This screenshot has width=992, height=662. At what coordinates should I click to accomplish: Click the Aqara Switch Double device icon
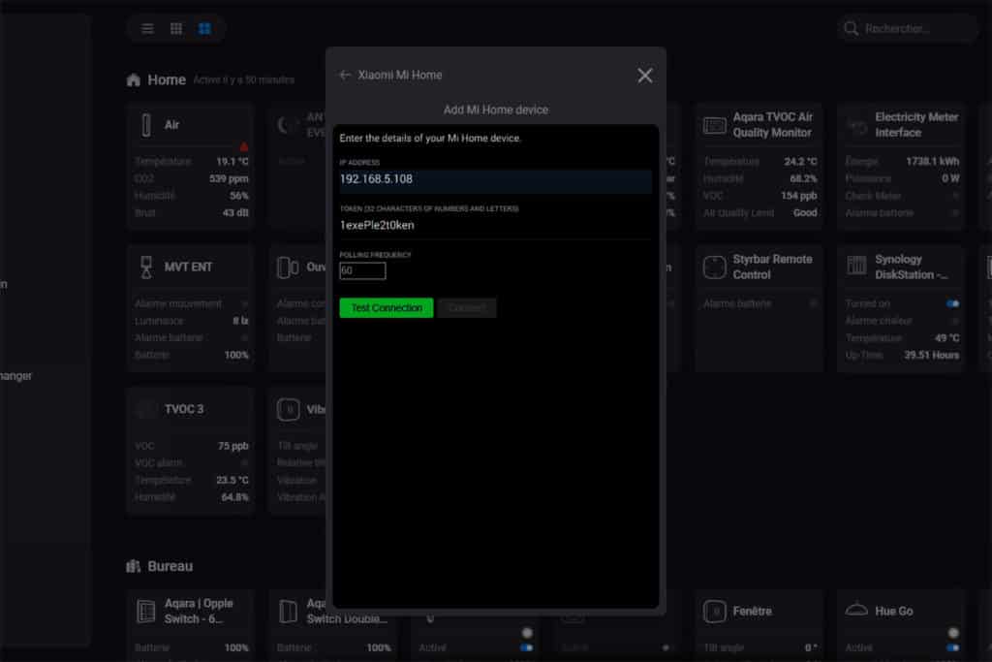(288, 612)
